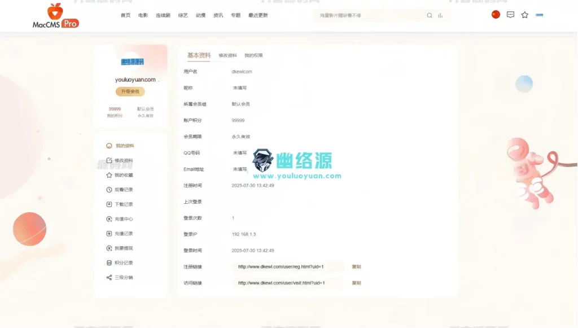Open 综艺 in the top navigation

pyautogui.click(x=183, y=15)
